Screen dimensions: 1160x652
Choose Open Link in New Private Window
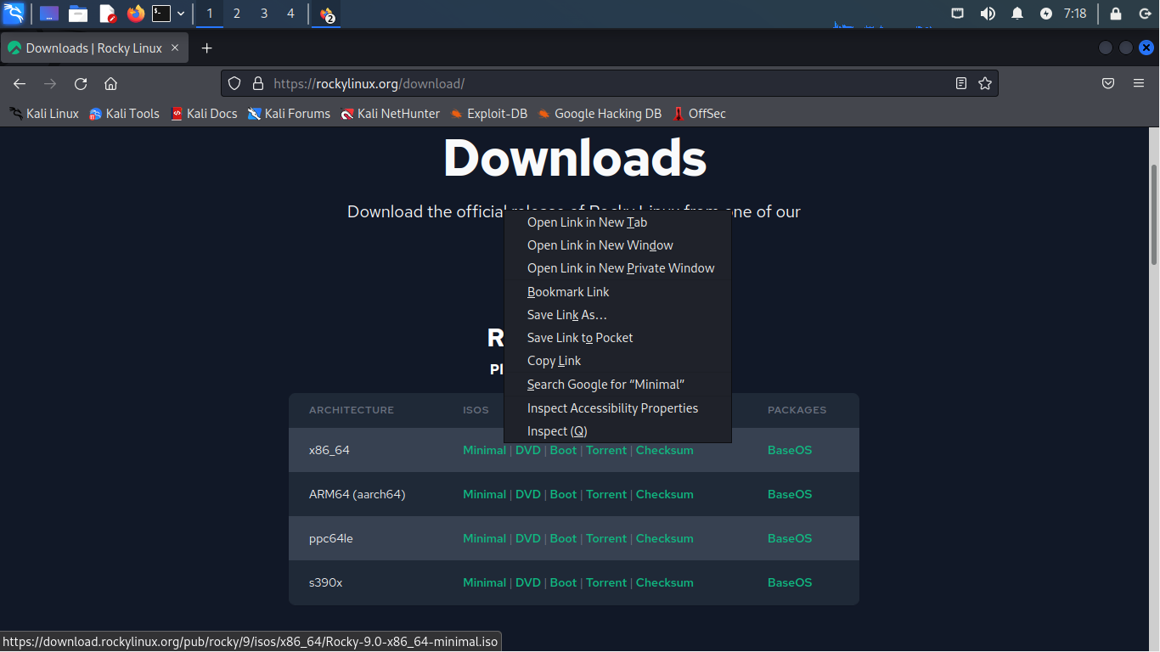617,268
